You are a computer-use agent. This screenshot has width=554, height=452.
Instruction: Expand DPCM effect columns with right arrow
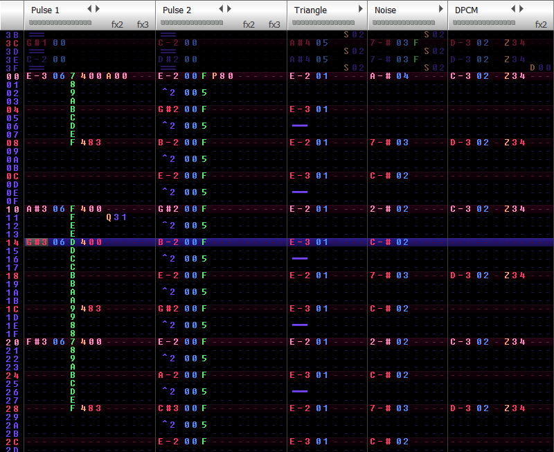[x=521, y=9]
